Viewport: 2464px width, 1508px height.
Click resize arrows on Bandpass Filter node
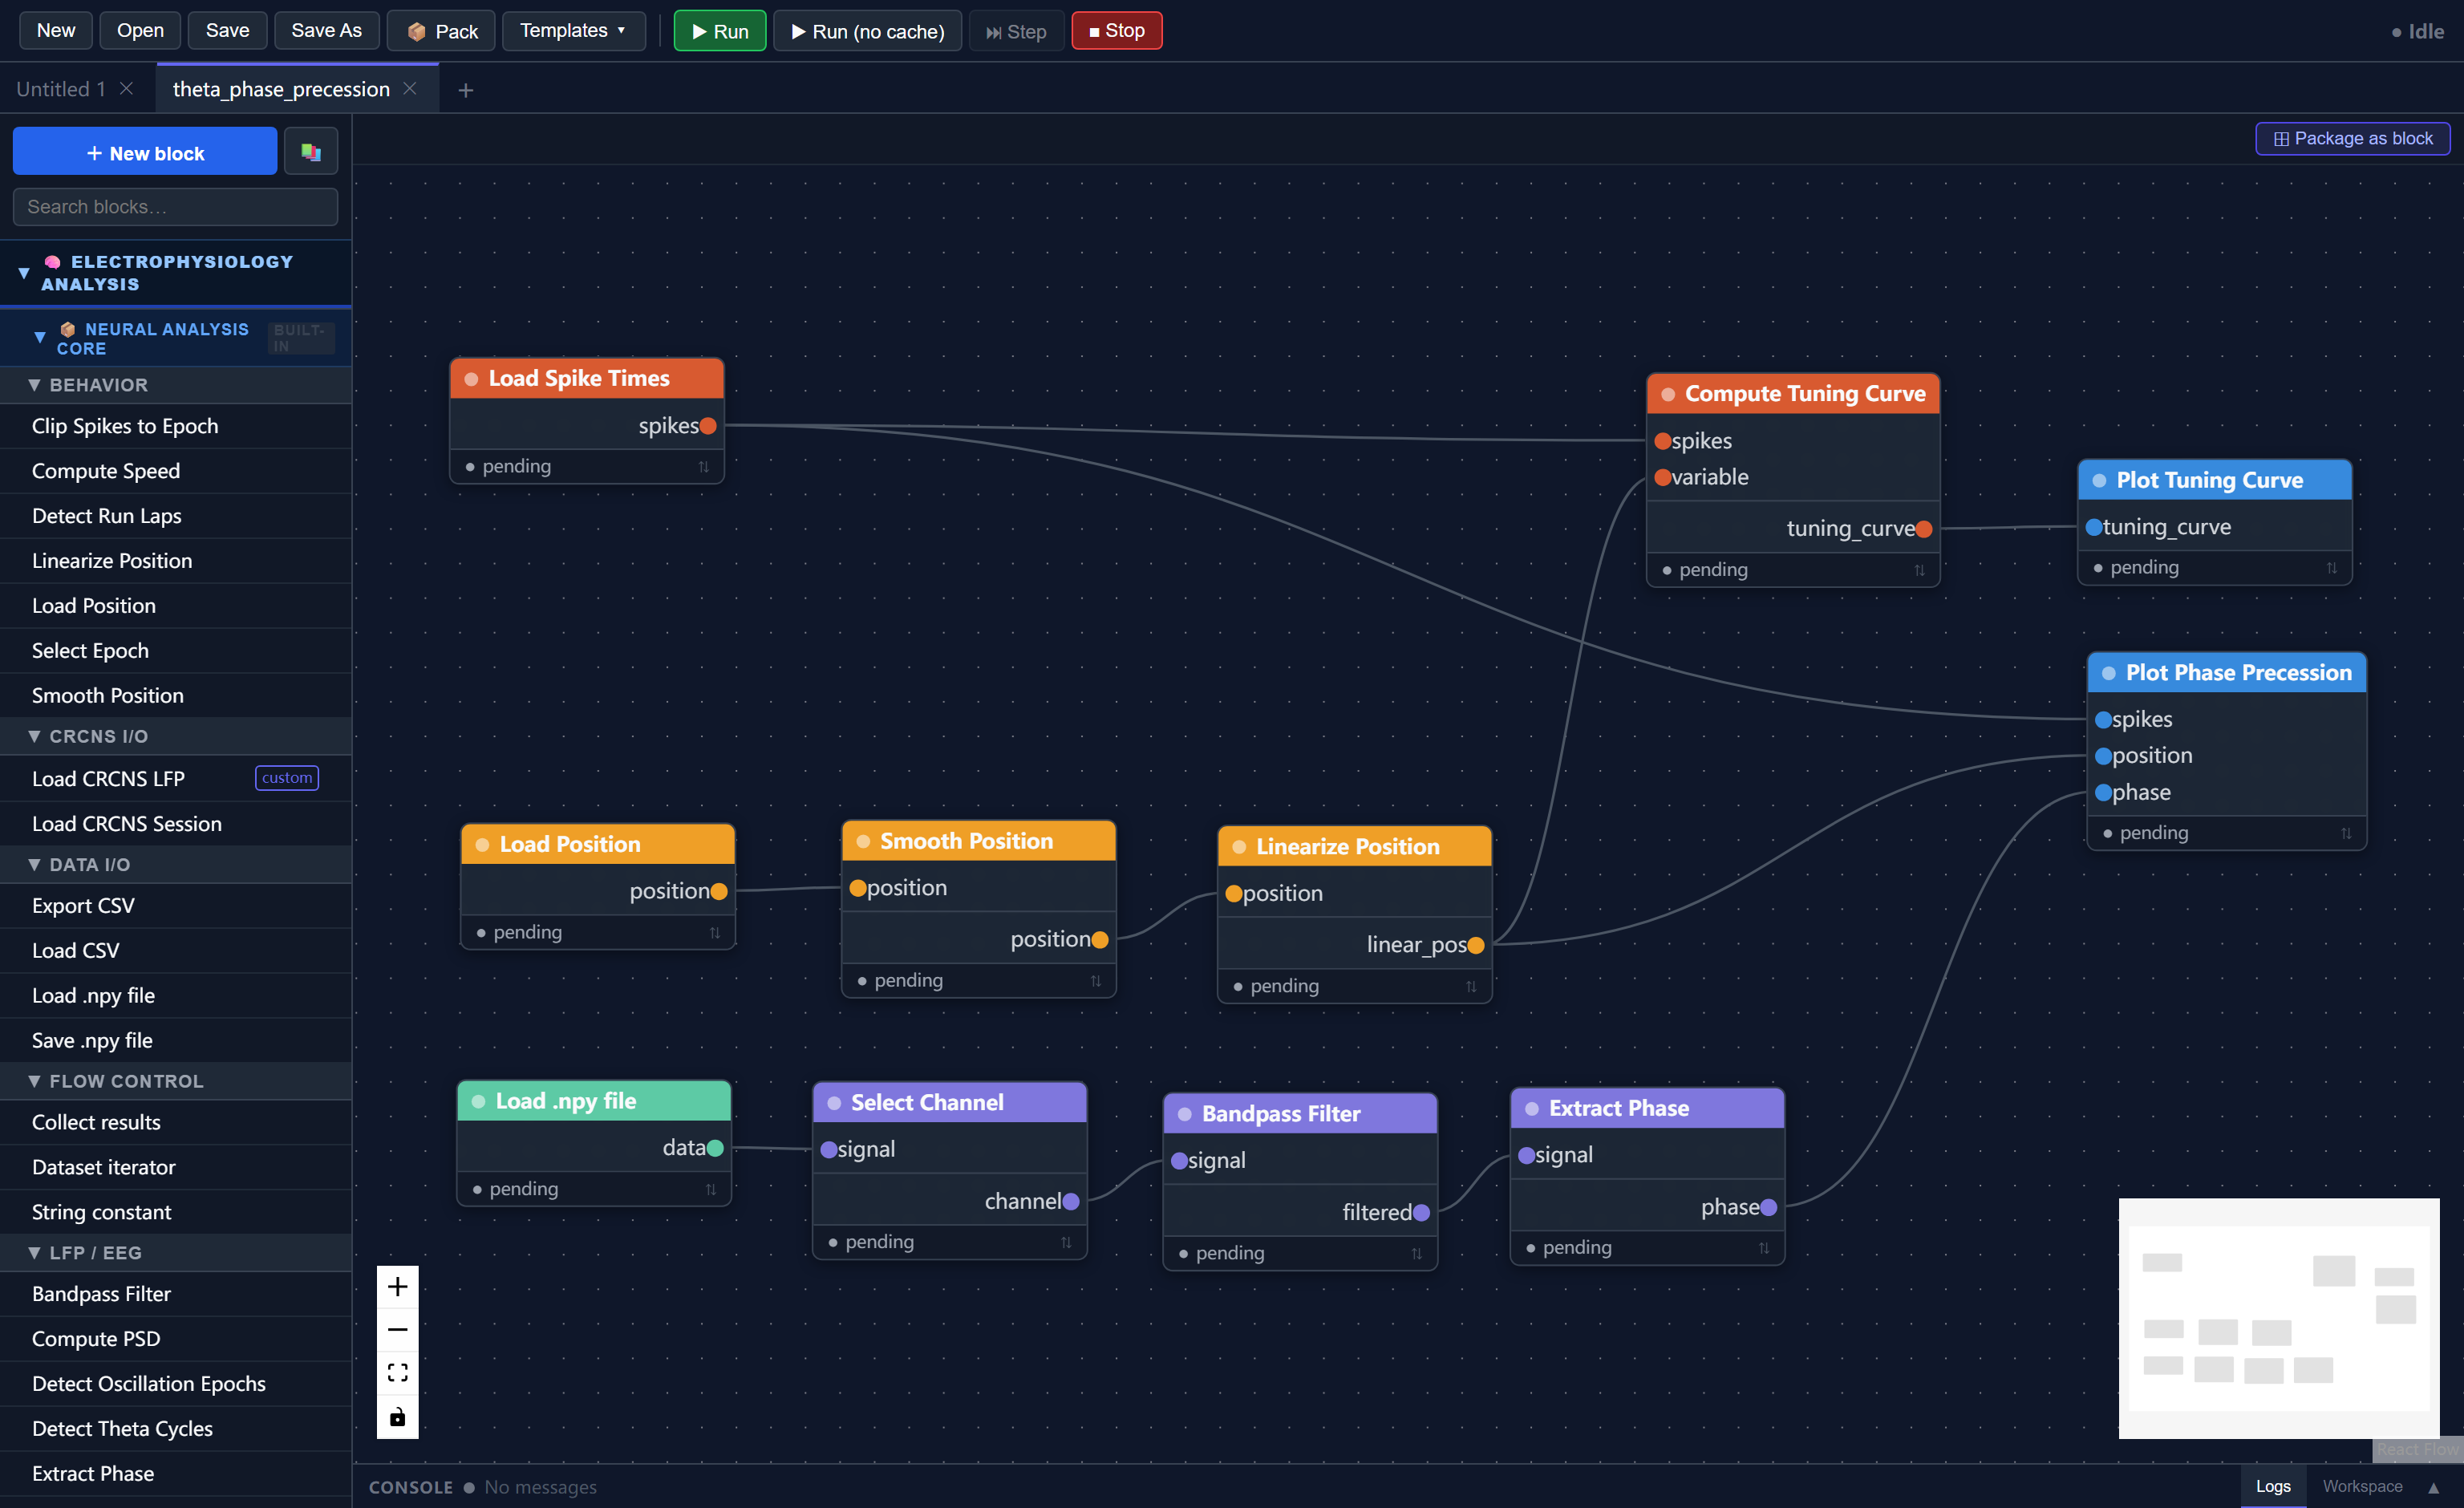(x=1416, y=1253)
